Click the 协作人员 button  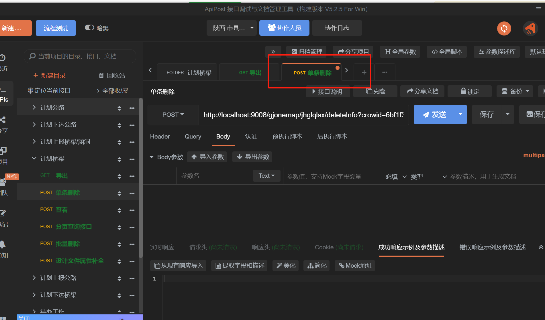pyautogui.click(x=284, y=28)
